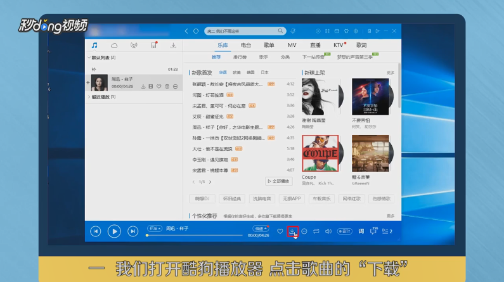504x282 pixels.
Task: Go to next page of 新歌首发
Action: click(x=210, y=182)
